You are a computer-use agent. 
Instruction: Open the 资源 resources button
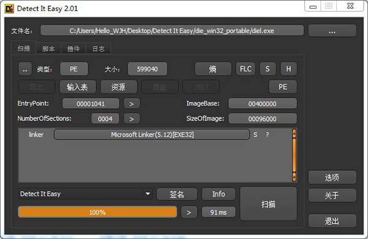coord(118,87)
